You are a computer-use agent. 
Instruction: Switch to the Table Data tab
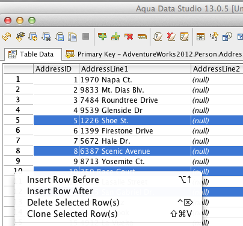(x=33, y=54)
